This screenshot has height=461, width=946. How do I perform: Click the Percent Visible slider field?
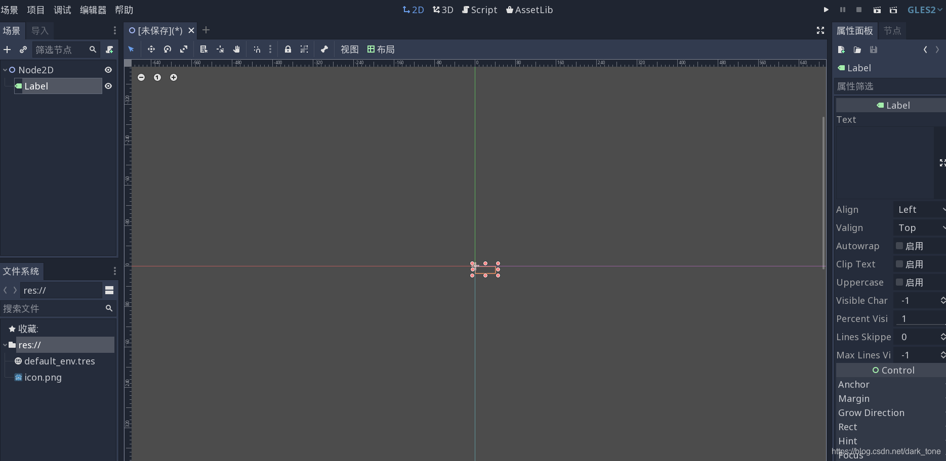[920, 318]
